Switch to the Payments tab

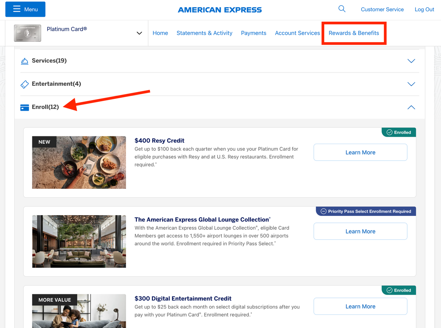click(254, 33)
